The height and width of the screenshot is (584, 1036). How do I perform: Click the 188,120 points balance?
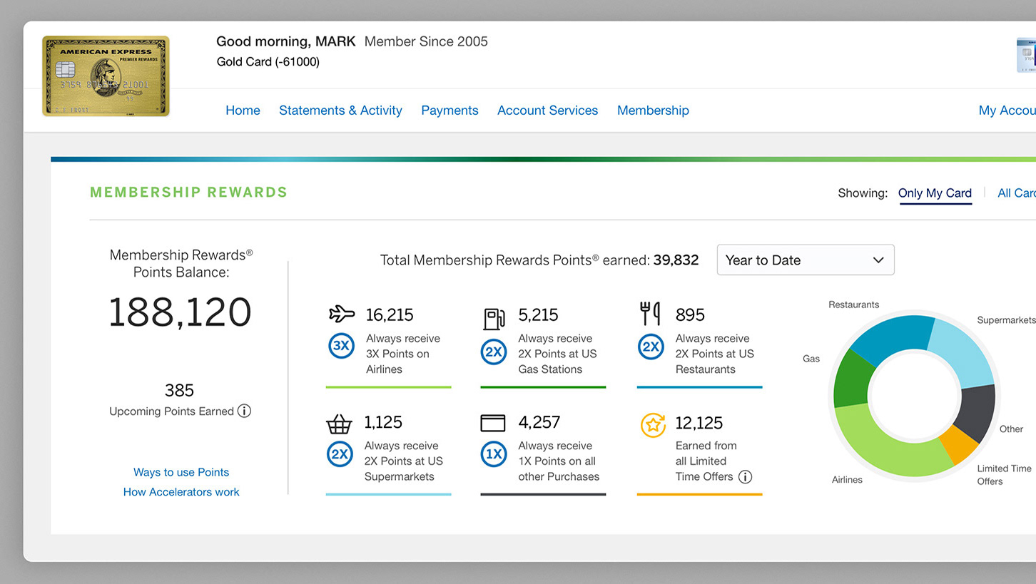pos(180,312)
